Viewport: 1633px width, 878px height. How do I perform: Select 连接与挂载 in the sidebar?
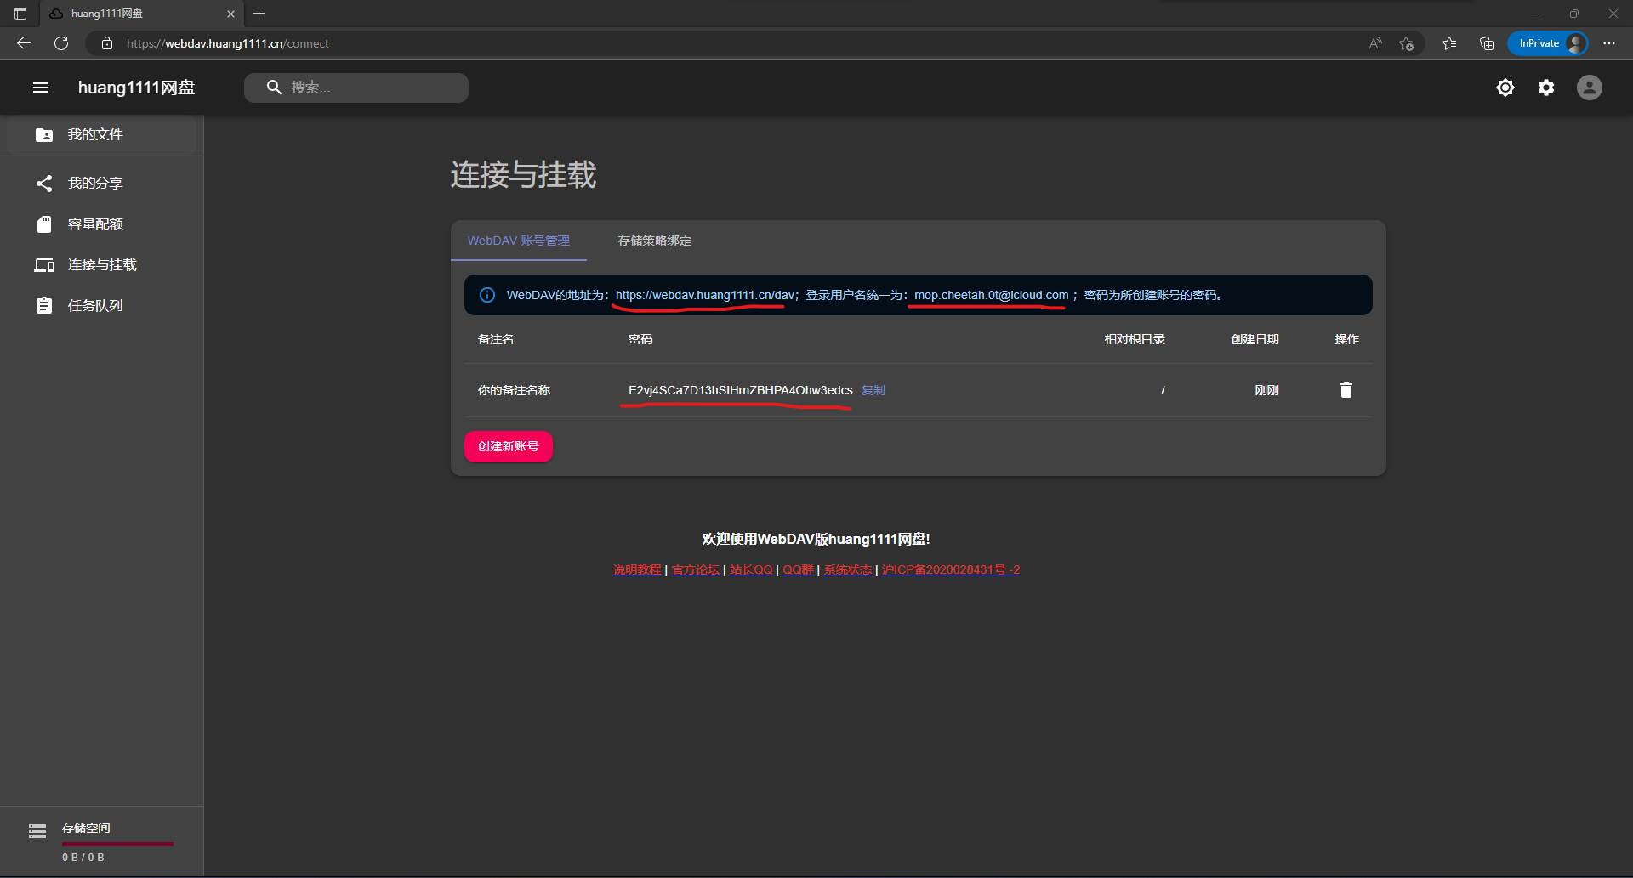[x=102, y=265]
